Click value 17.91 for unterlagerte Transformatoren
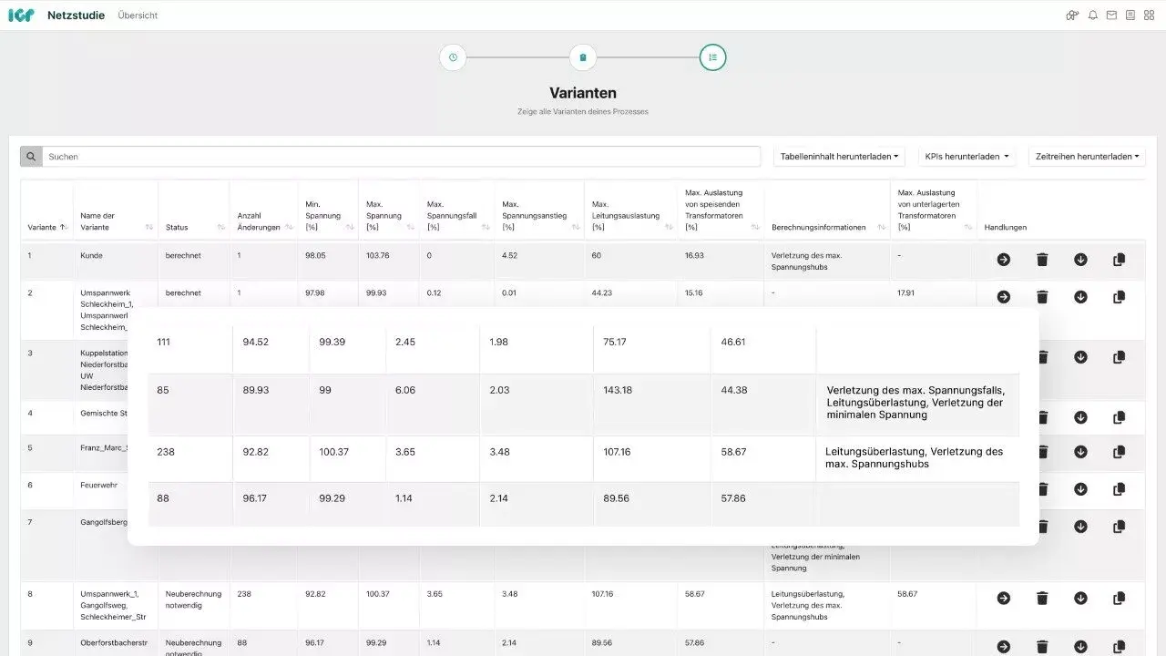The width and height of the screenshot is (1166, 656). pos(905,292)
